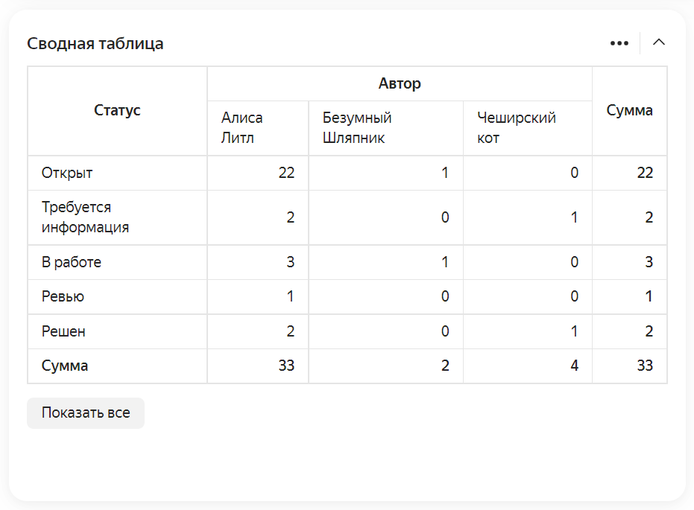Click the Показать все button
Screen dimensions: 694x510
point(86,413)
